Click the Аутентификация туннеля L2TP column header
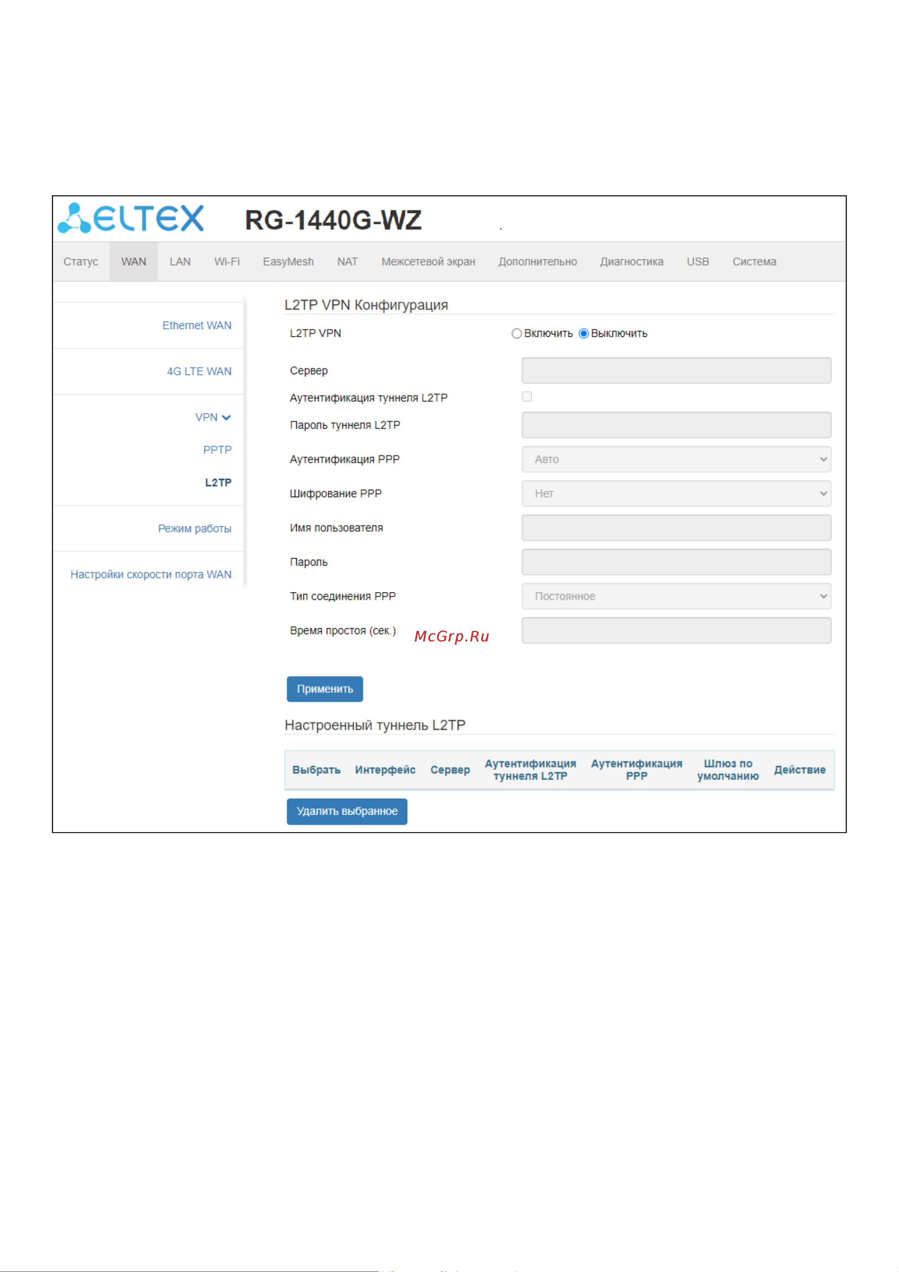This screenshot has height=1272, width=899. [530, 769]
